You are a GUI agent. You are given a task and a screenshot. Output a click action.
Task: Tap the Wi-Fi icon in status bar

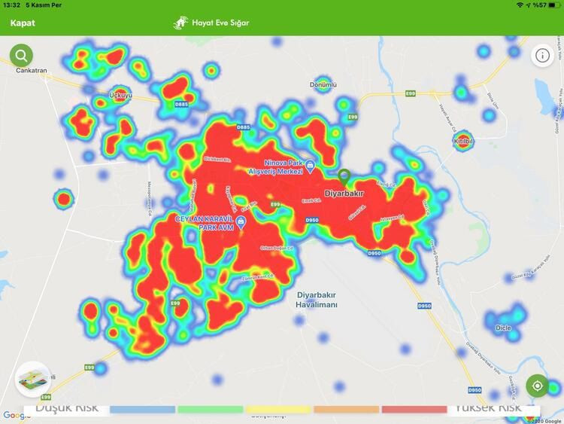pos(520,5)
